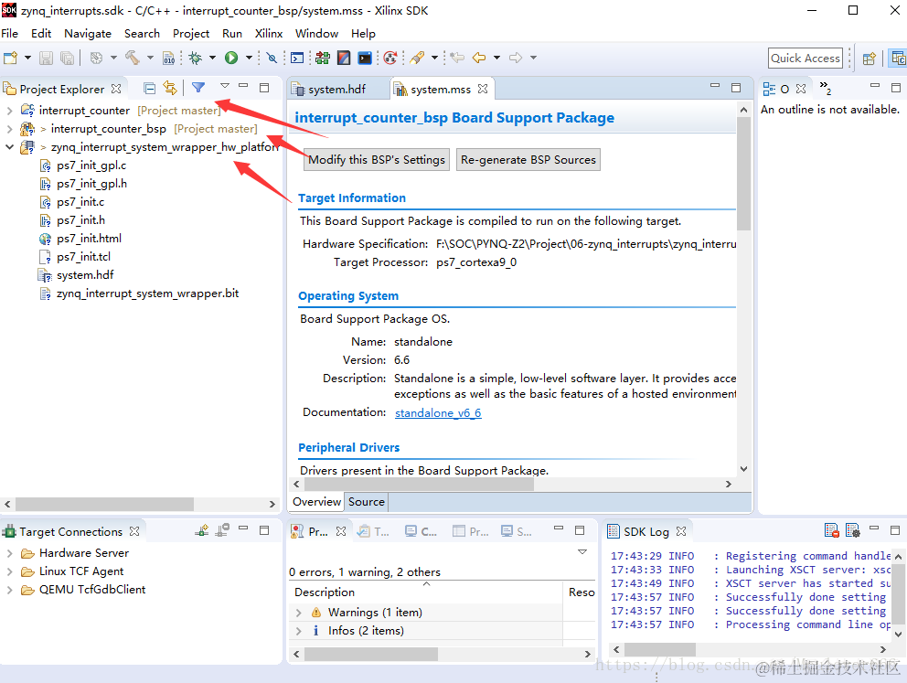Click the second Target Connections toolbar icon
The height and width of the screenshot is (683, 907).
pyautogui.click(x=223, y=530)
